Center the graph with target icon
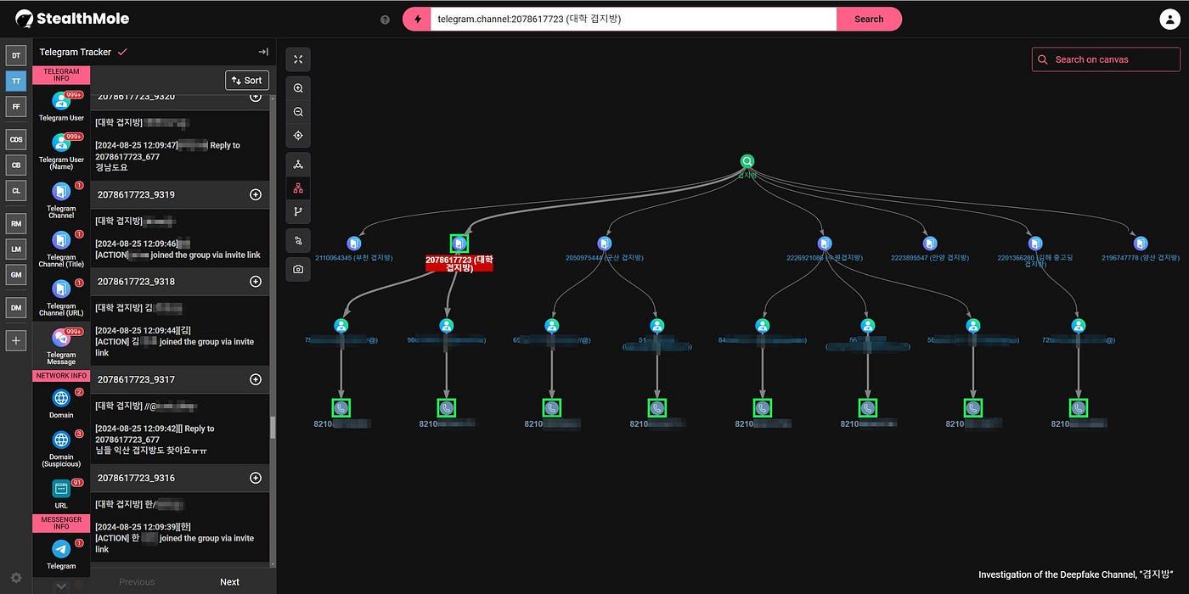 [298, 136]
